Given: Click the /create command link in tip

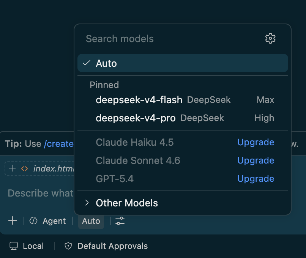Looking at the screenshot, I should pyautogui.click(x=59, y=144).
